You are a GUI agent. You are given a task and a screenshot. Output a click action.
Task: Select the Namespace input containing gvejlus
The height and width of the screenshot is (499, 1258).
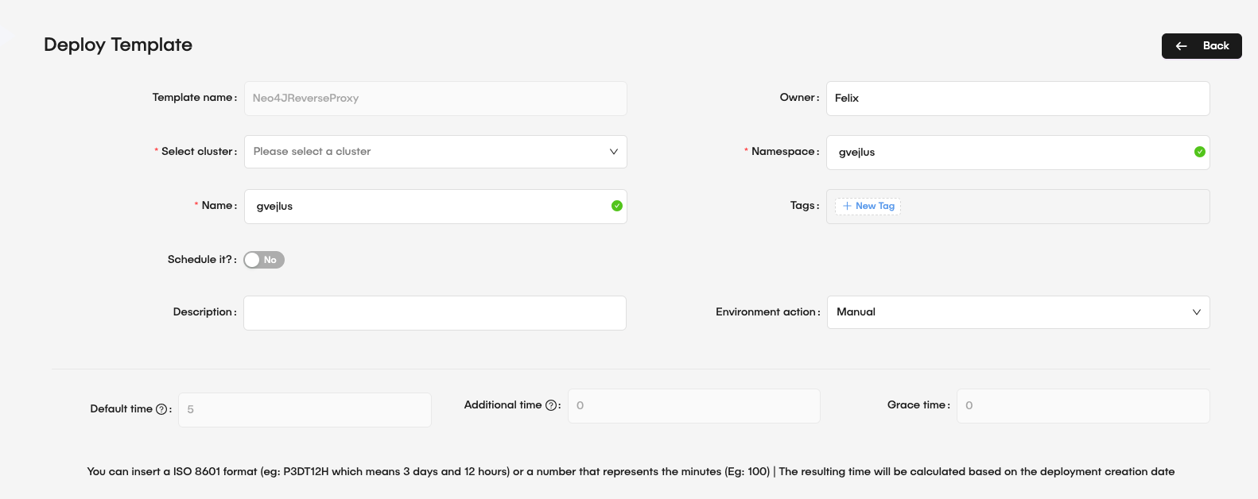tap(1010, 153)
